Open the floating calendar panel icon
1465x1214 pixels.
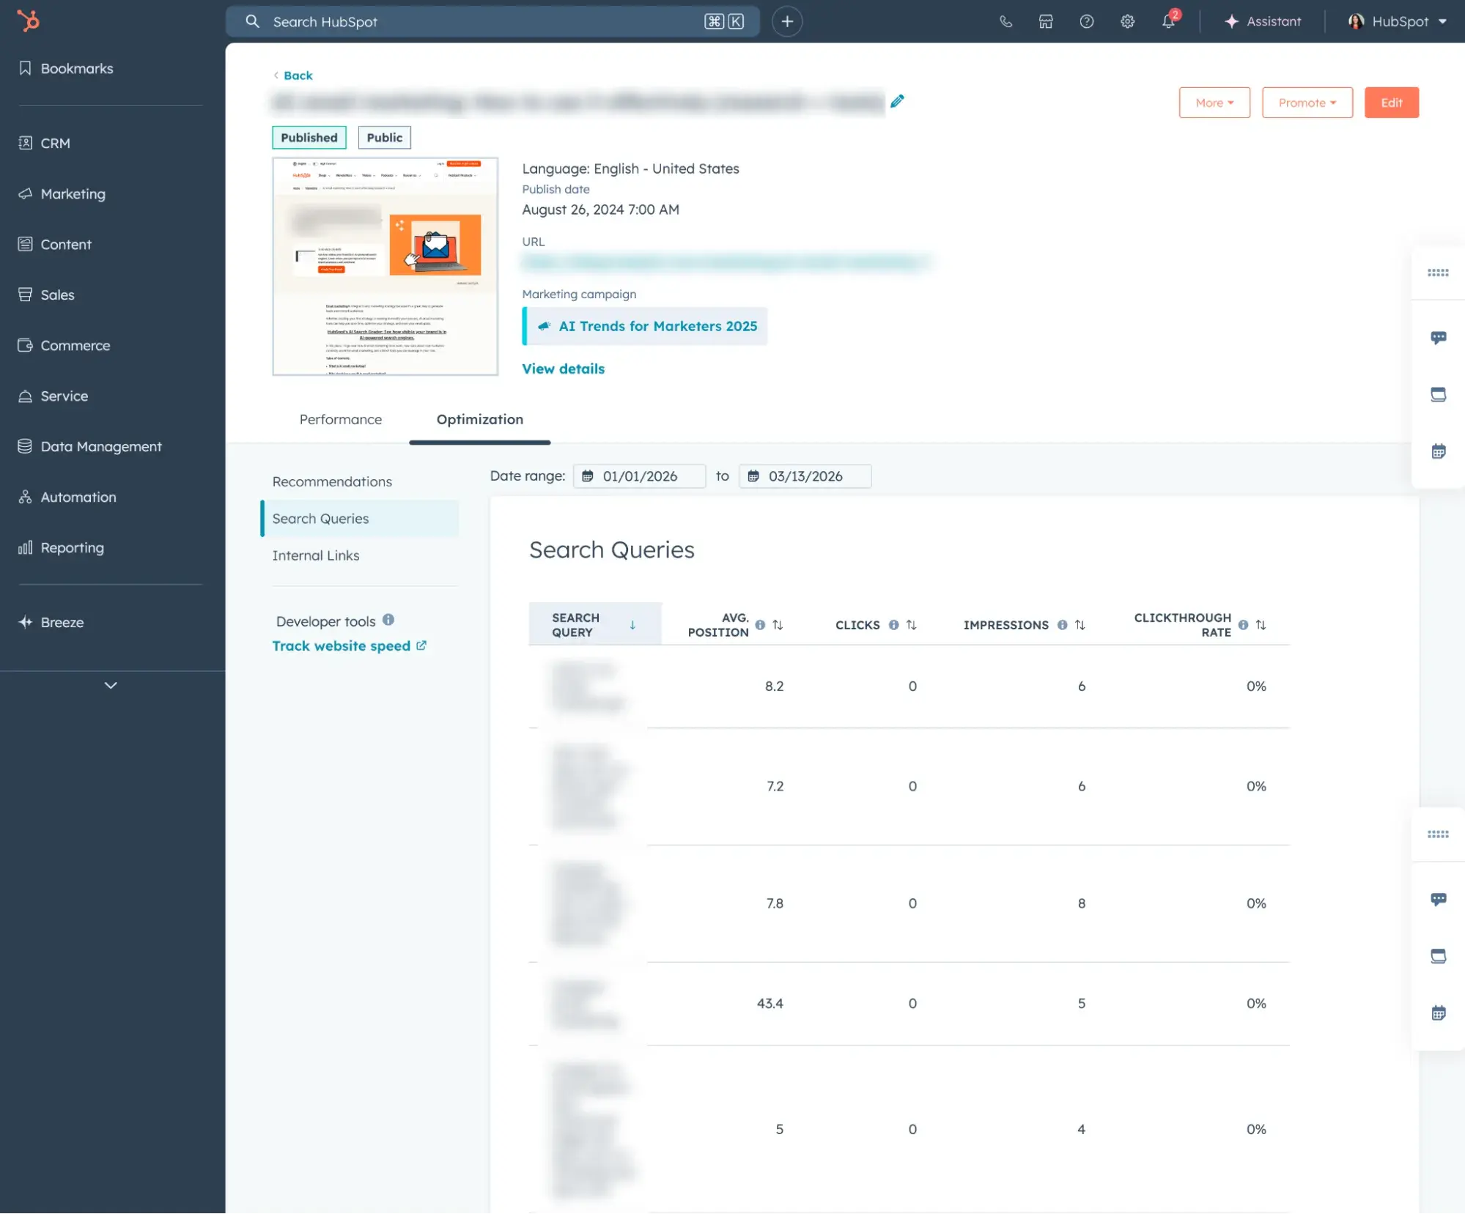[1439, 451]
